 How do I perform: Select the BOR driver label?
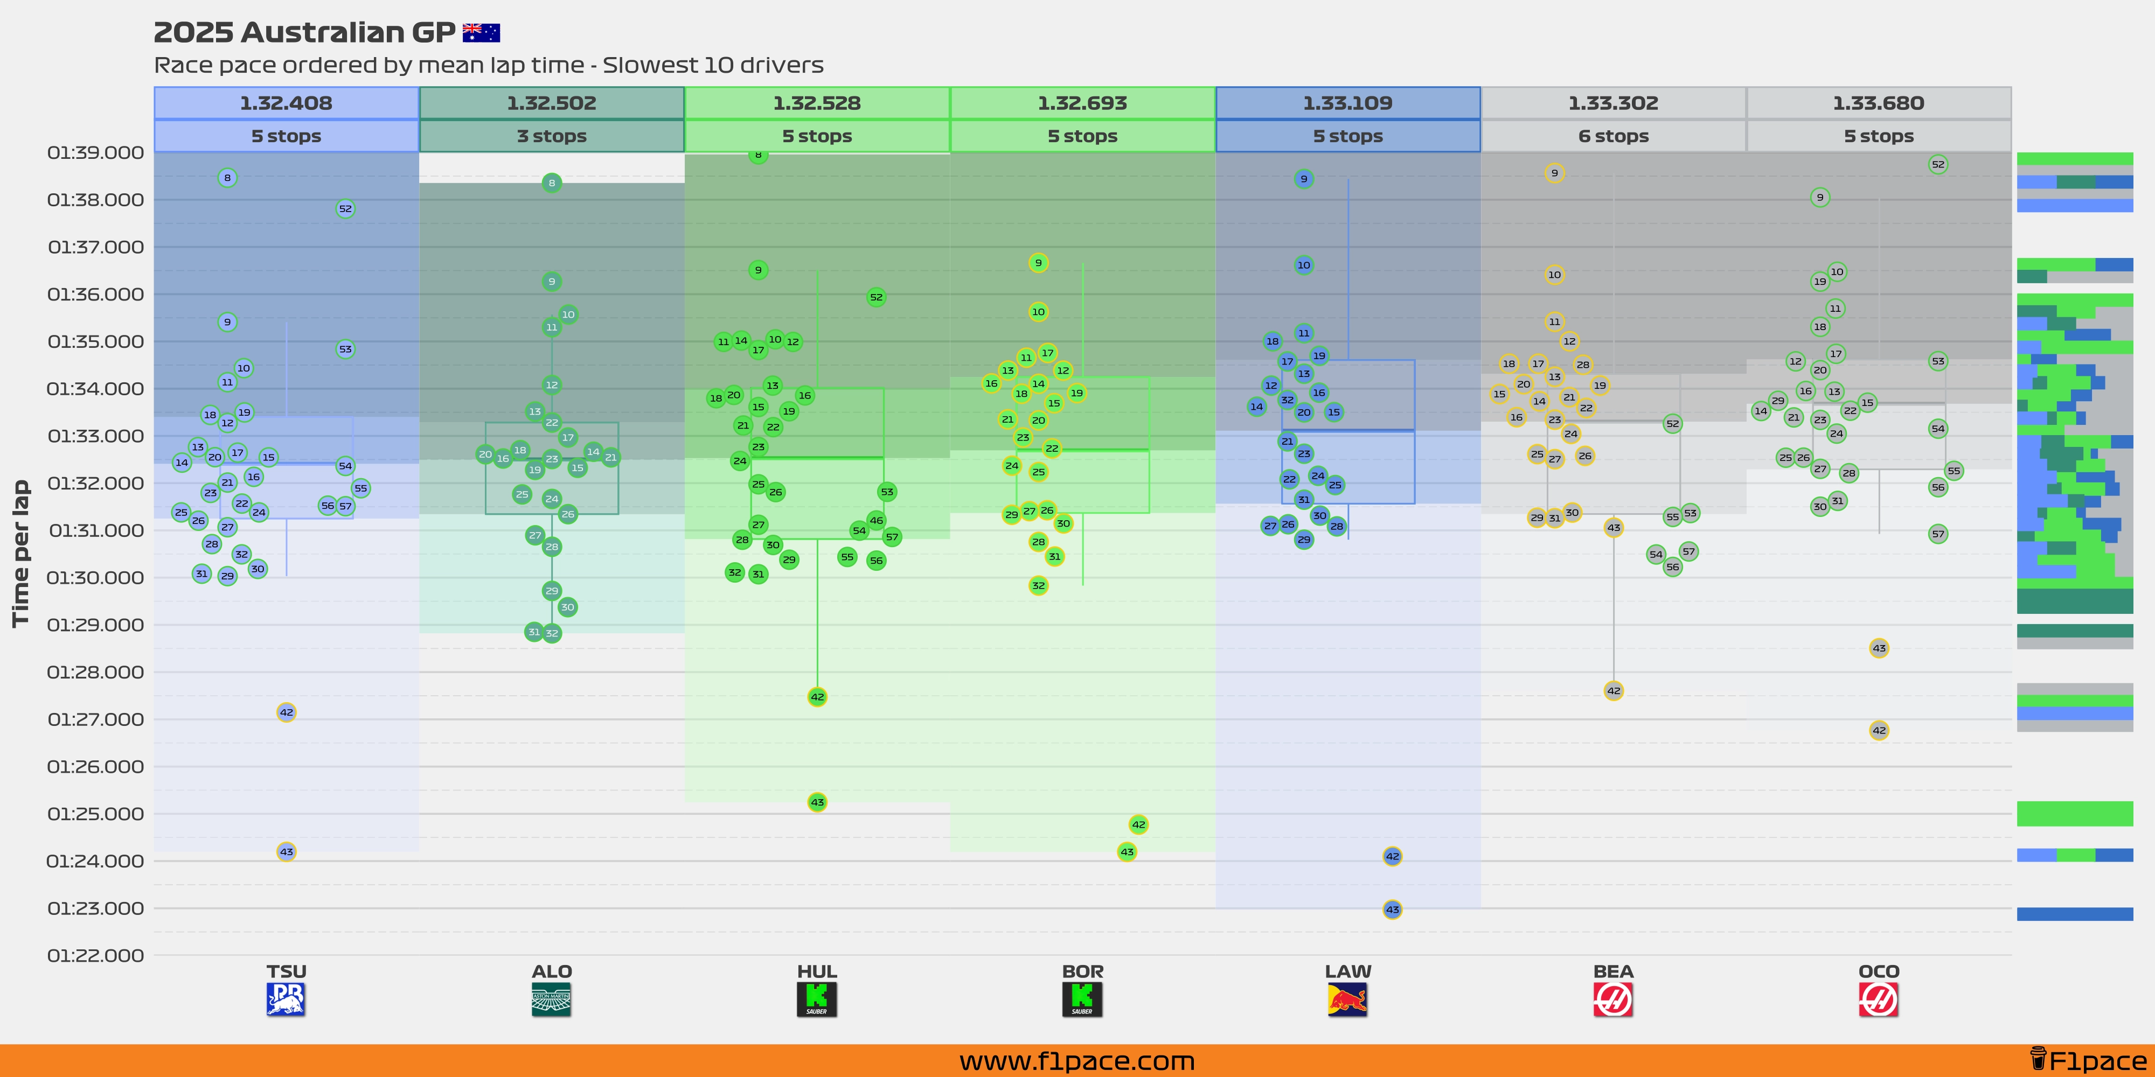pyautogui.click(x=1082, y=971)
